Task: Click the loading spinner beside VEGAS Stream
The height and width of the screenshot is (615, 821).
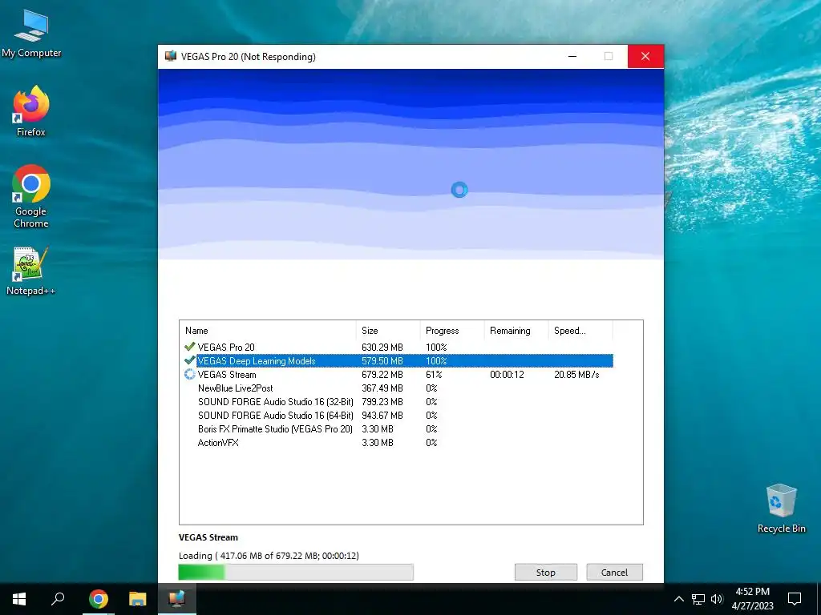Action: 189,374
